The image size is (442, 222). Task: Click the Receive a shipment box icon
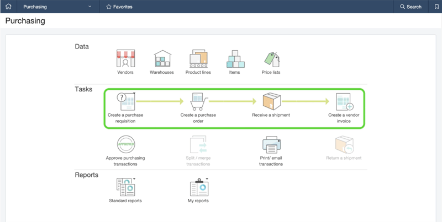pyautogui.click(x=271, y=101)
